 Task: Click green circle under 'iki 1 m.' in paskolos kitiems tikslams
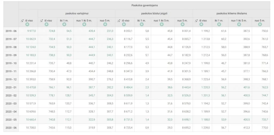coord(219,24)
